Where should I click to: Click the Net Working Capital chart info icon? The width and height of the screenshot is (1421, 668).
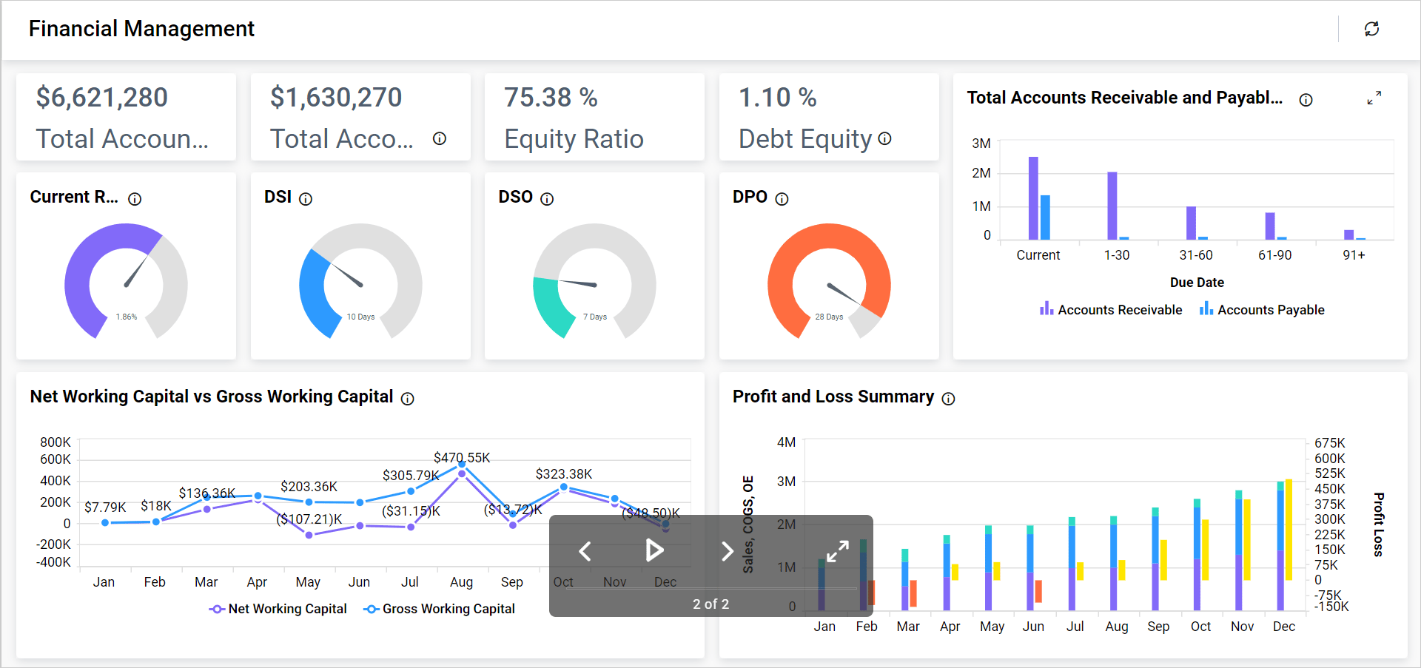[x=407, y=399]
